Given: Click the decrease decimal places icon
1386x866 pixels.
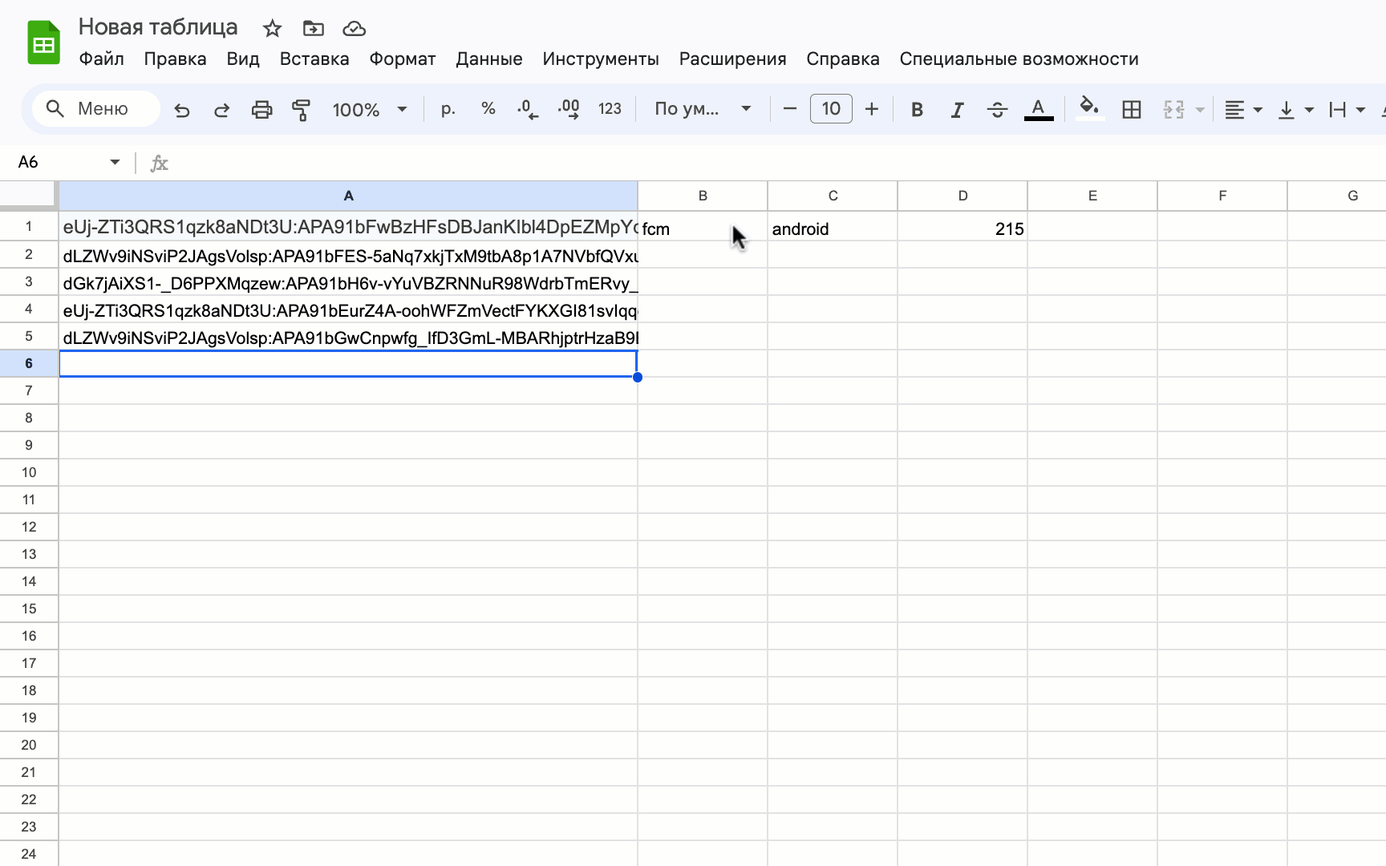Looking at the screenshot, I should pyautogui.click(x=527, y=109).
